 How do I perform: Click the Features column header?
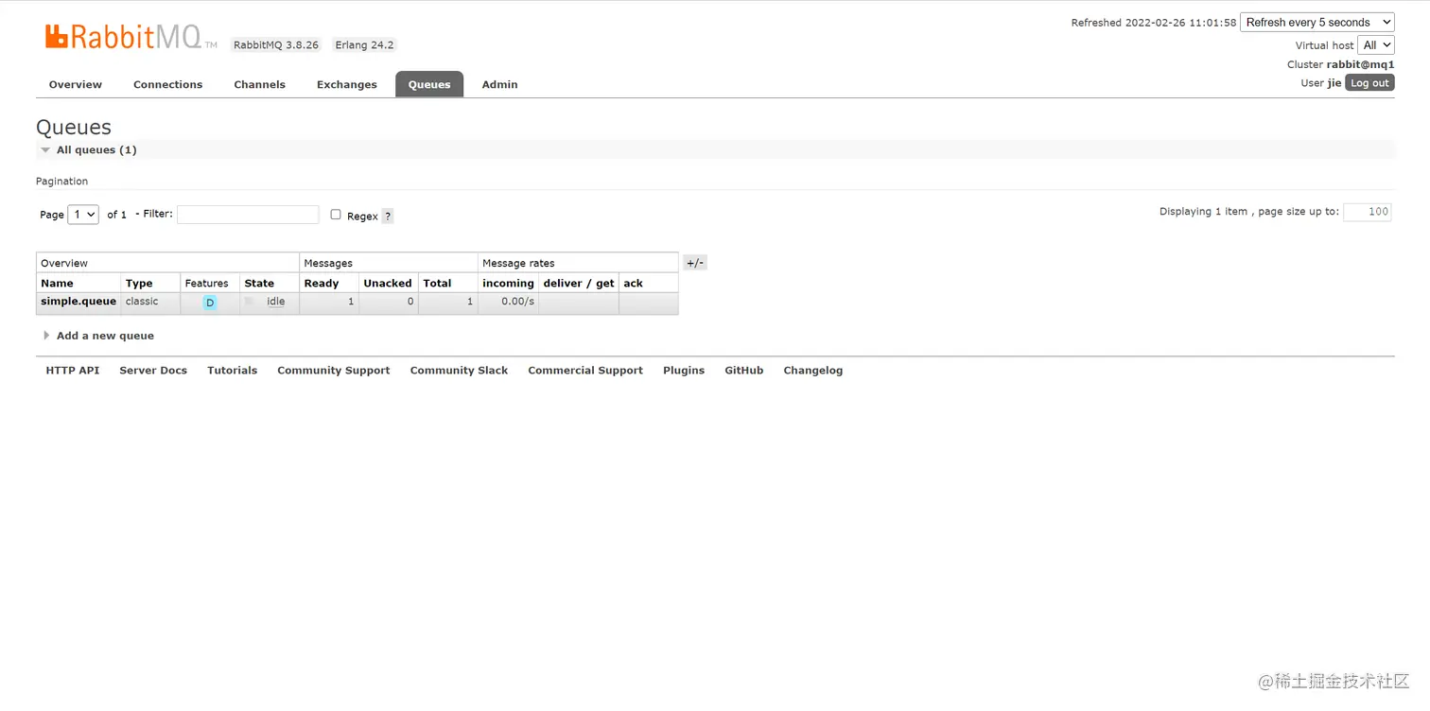tap(206, 284)
